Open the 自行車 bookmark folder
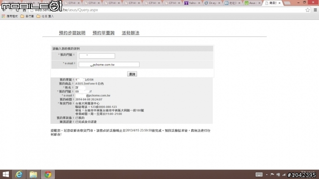The width and height of the screenshot is (319, 179). coord(27,16)
